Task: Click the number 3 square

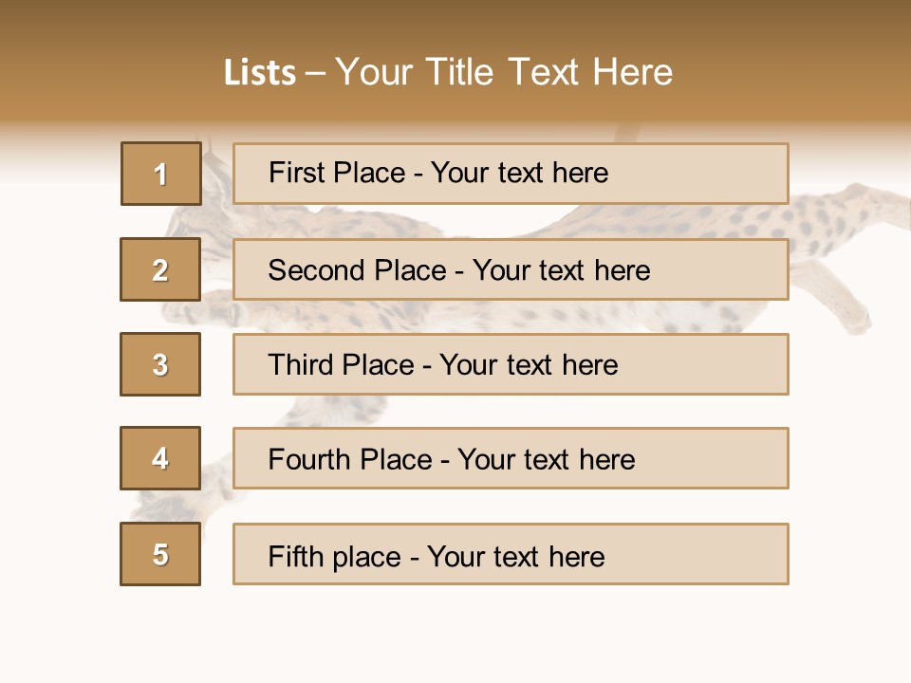Action: coord(161,364)
